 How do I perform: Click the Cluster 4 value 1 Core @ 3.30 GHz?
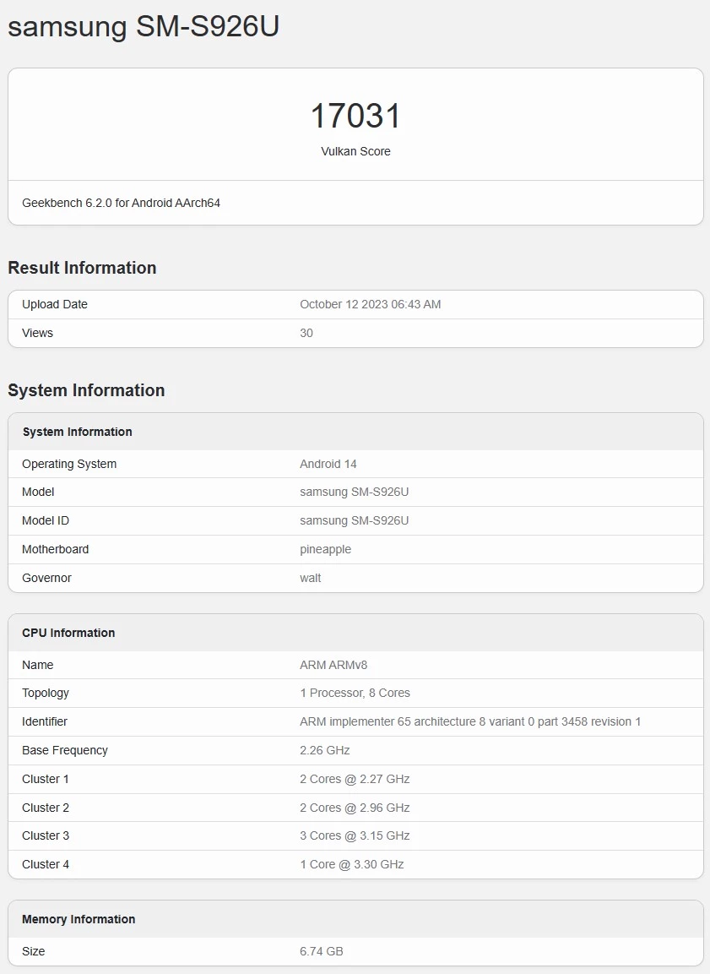click(352, 864)
